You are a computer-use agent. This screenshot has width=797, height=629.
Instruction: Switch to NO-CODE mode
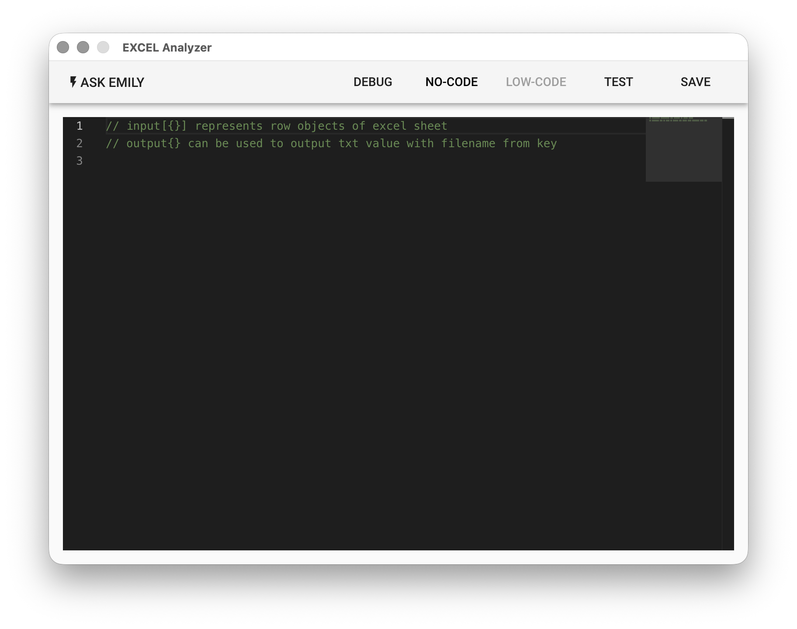click(x=451, y=82)
